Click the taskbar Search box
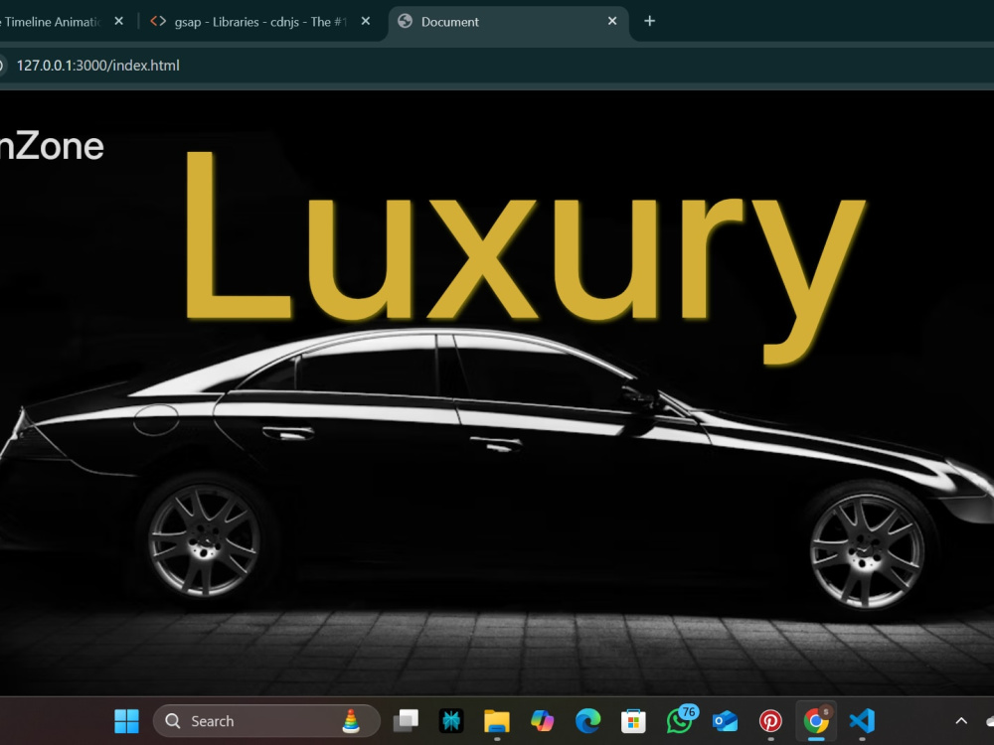 (x=266, y=721)
